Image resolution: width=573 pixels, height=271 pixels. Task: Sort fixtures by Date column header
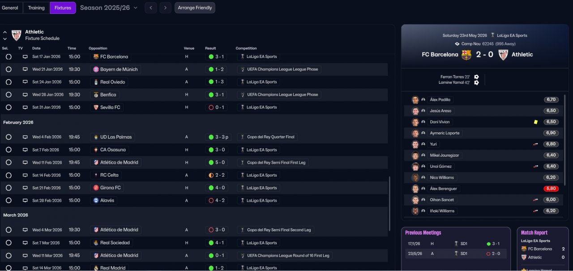click(36, 48)
